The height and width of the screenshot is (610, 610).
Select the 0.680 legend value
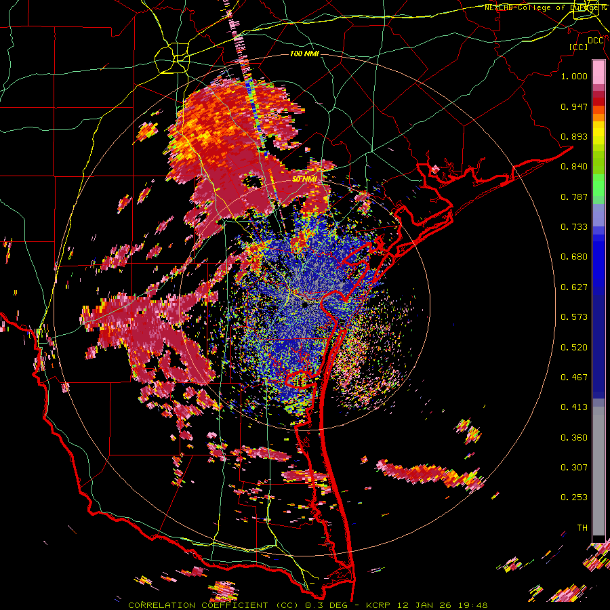click(574, 257)
